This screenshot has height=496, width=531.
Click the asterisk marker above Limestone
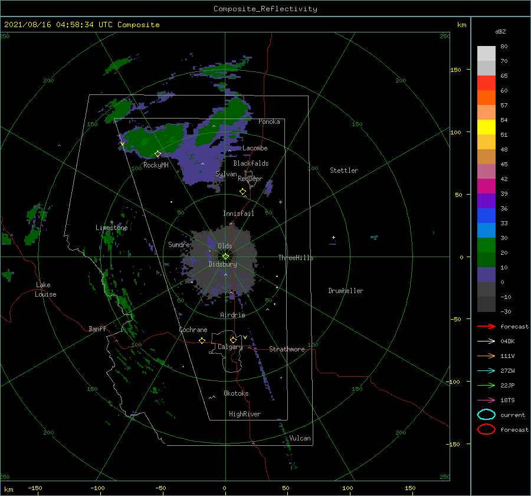pos(112,222)
